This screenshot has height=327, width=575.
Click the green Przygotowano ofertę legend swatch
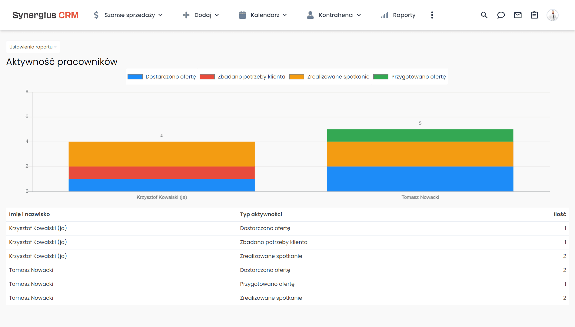(381, 77)
